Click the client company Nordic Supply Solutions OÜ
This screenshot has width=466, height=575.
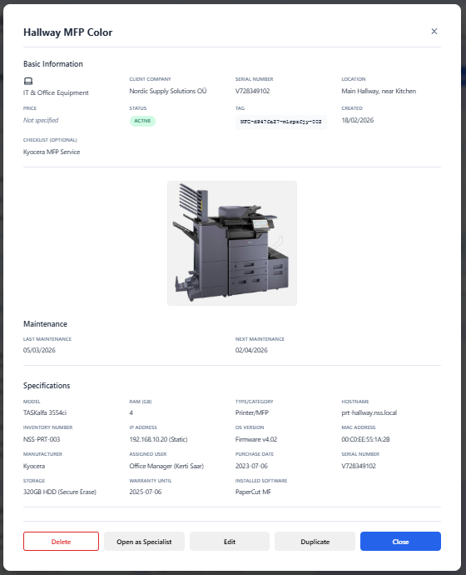point(167,91)
